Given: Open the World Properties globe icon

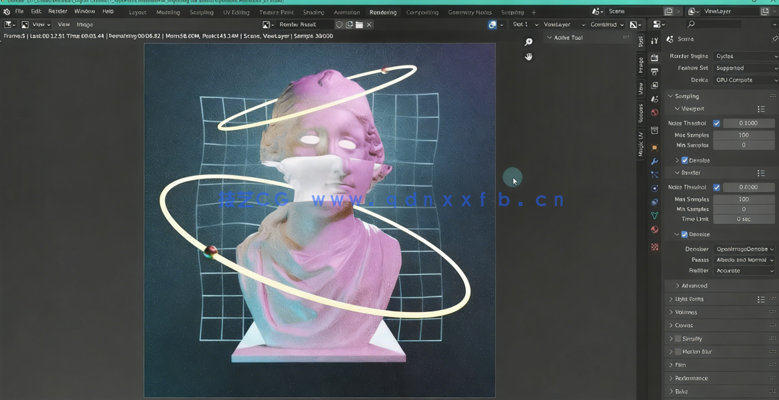Looking at the screenshot, I should pyautogui.click(x=654, y=112).
